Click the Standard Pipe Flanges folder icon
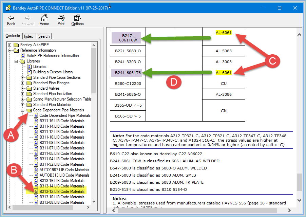 [29, 83]
